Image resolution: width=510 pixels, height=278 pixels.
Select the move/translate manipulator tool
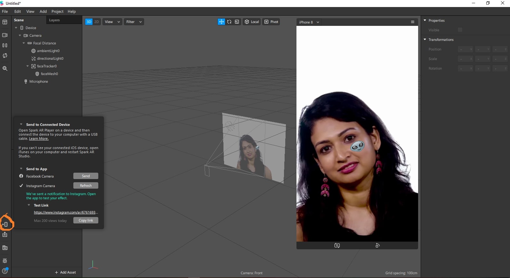221,22
